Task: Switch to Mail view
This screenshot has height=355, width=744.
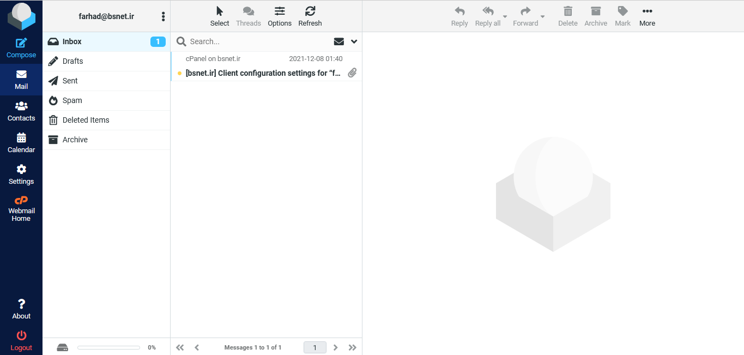Action: (21, 80)
